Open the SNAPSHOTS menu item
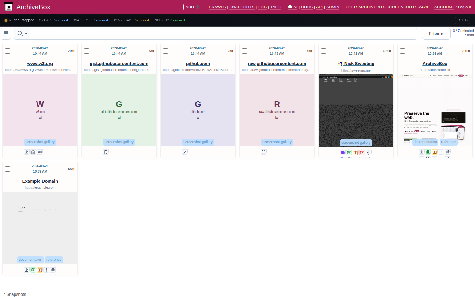Image resolution: width=475 pixels, height=297 pixels. click(x=242, y=7)
